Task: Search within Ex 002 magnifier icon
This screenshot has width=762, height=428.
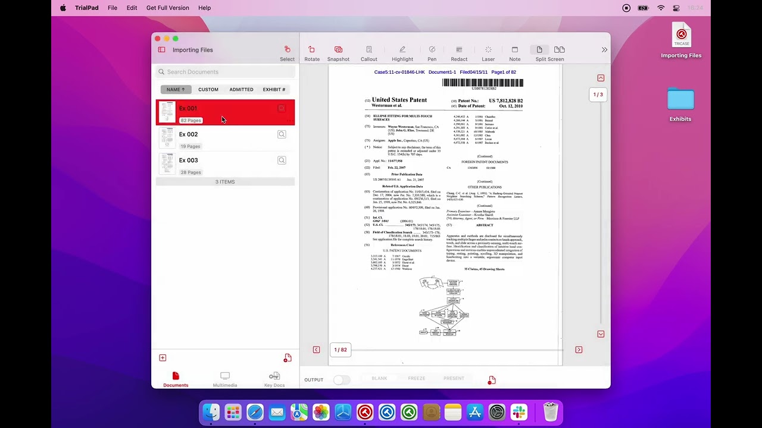Action: (x=282, y=134)
